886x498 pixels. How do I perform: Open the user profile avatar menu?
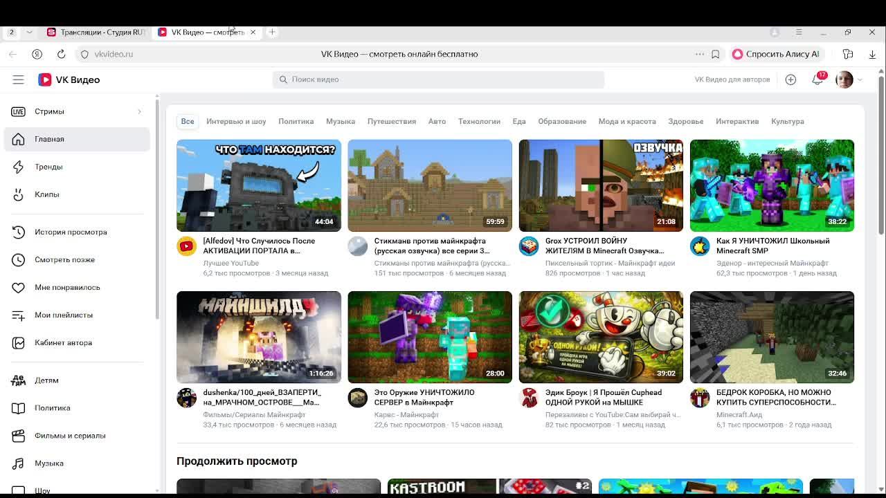844,80
